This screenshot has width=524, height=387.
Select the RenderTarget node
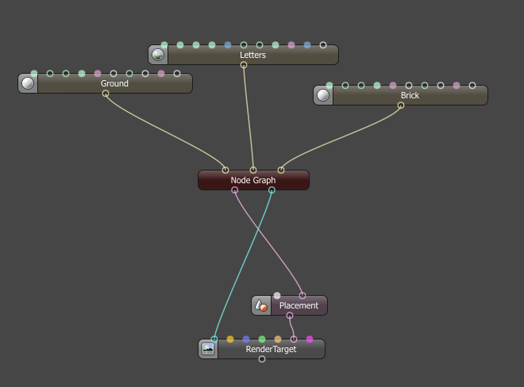261,349
